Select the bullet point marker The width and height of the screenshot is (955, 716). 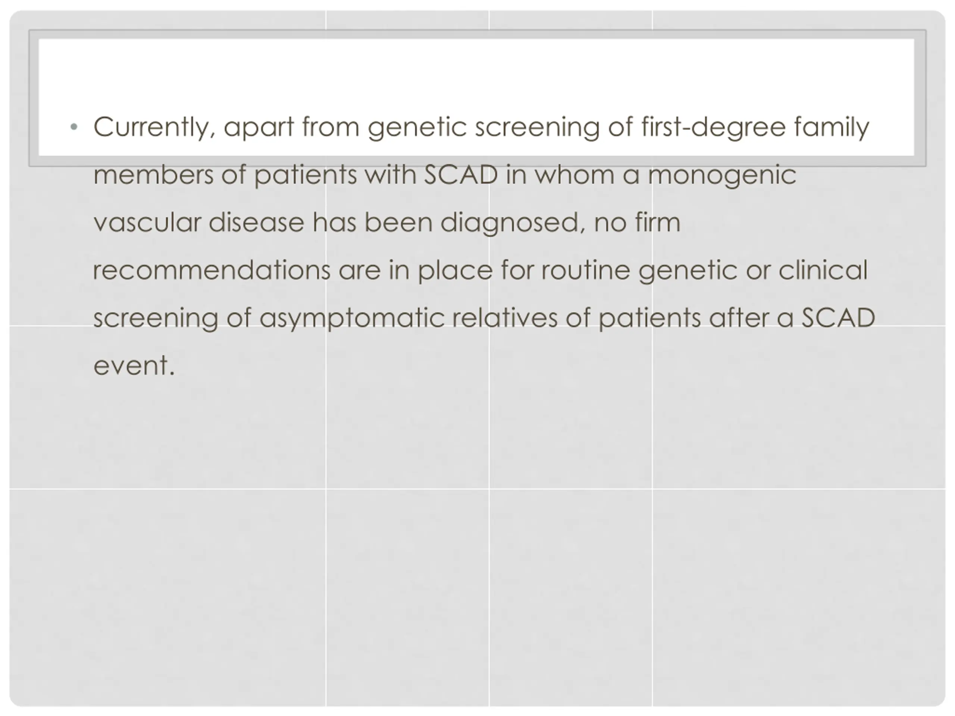tap(74, 127)
